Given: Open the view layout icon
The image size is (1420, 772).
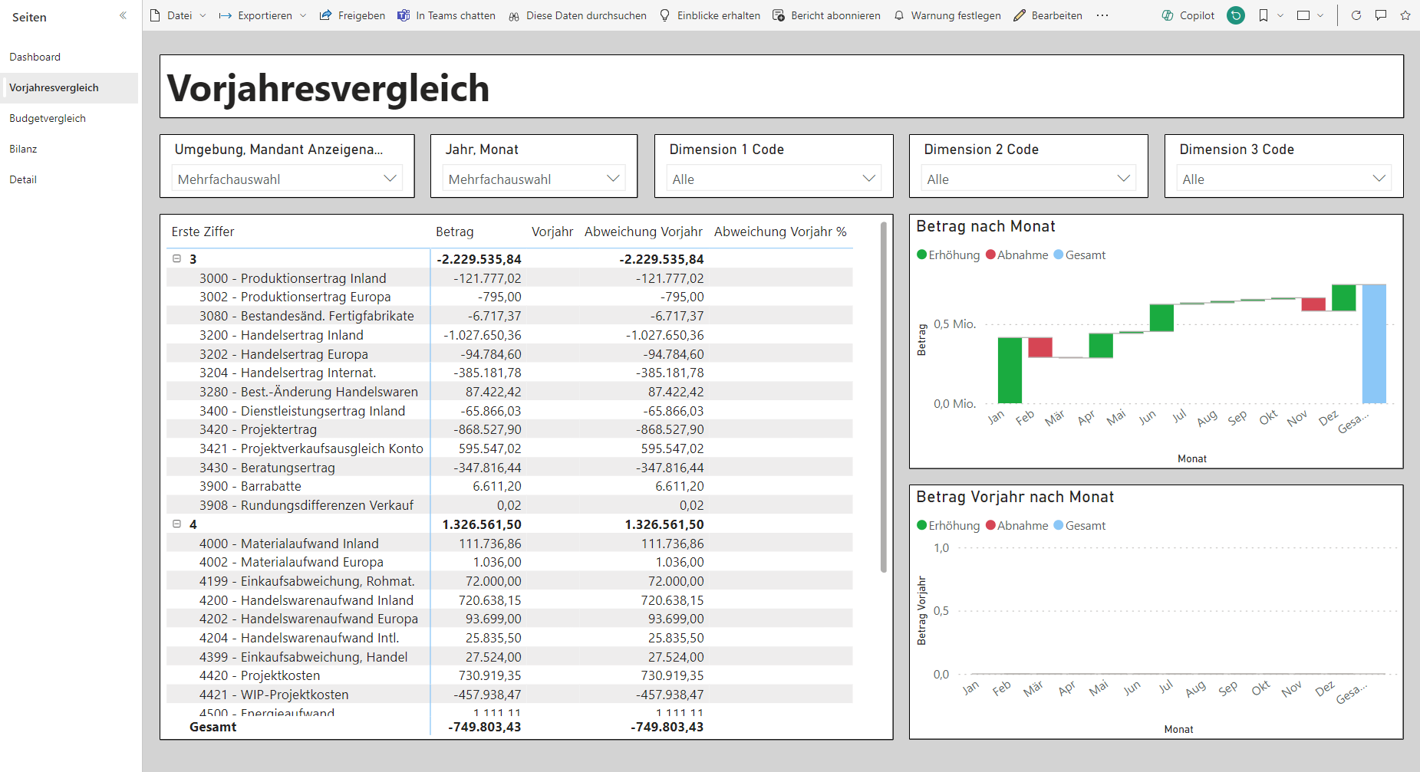Looking at the screenshot, I should pyautogui.click(x=1303, y=15).
